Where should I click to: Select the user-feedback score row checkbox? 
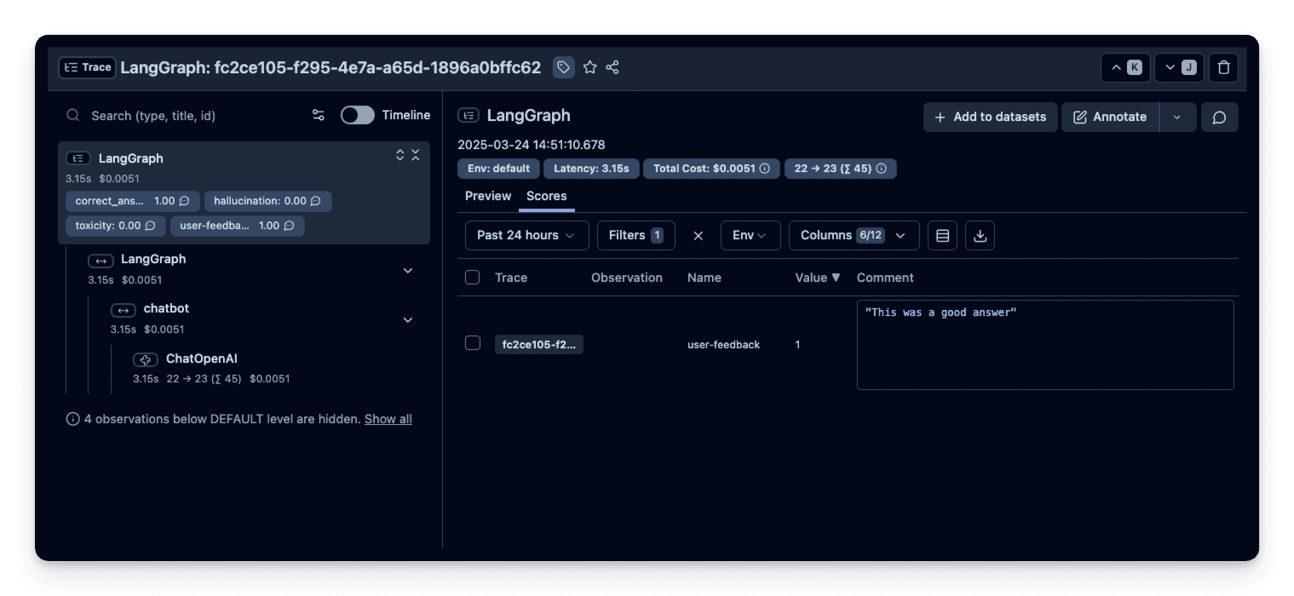click(x=472, y=344)
